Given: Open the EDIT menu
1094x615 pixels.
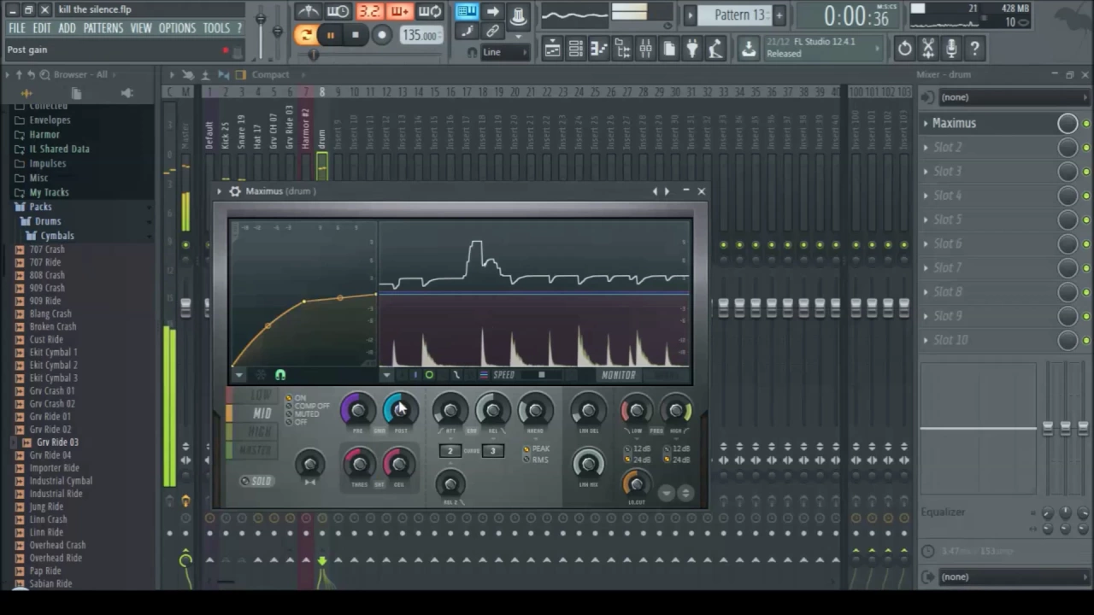Looking at the screenshot, I should pos(42,28).
